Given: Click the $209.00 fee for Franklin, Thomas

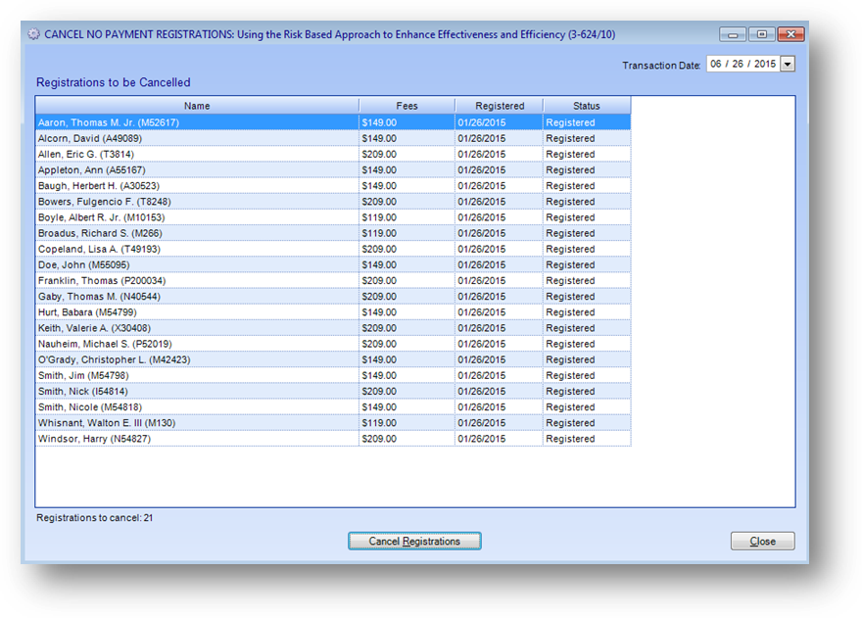Looking at the screenshot, I should click(379, 281).
